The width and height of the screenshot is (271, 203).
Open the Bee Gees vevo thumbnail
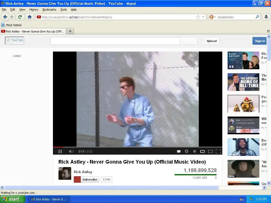pyautogui.click(x=243, y=147)
